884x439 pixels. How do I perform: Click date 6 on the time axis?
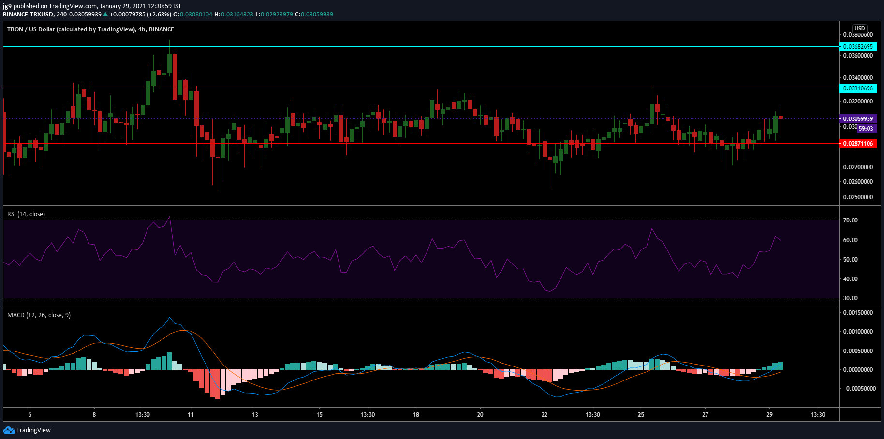(x=30, y=415)
